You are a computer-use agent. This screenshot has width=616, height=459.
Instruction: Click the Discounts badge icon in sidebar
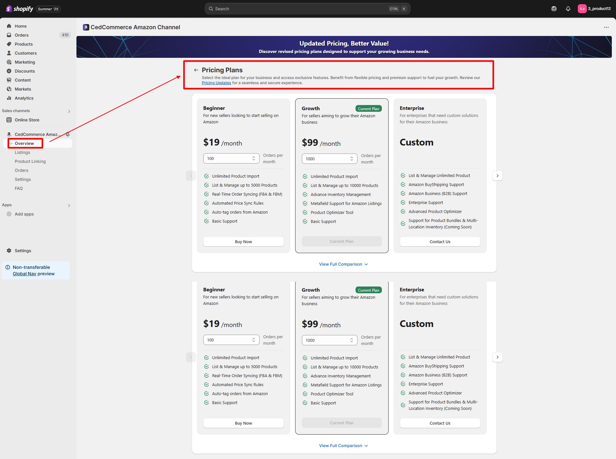tap(9, 71)
